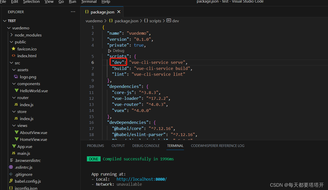Click scripts in the breadcrumb
328x190 pixels.
(x=155, y=21)
